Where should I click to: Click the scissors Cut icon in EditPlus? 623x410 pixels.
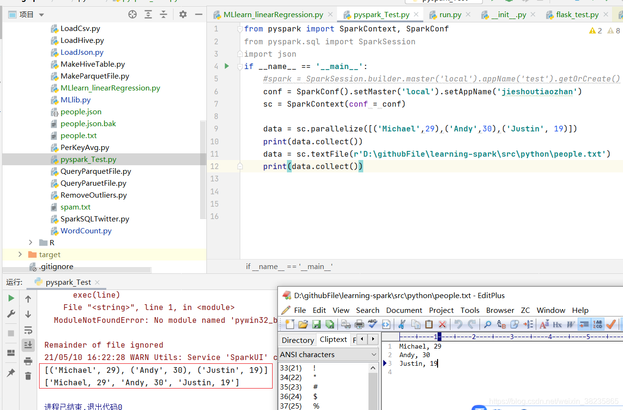[x=402, y=324]
